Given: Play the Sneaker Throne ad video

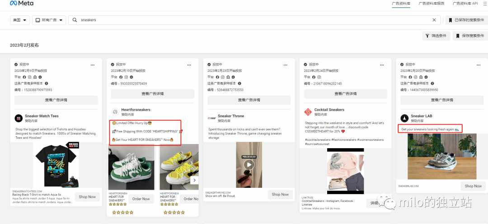Looking at the screenshot, I should (249, 164).
